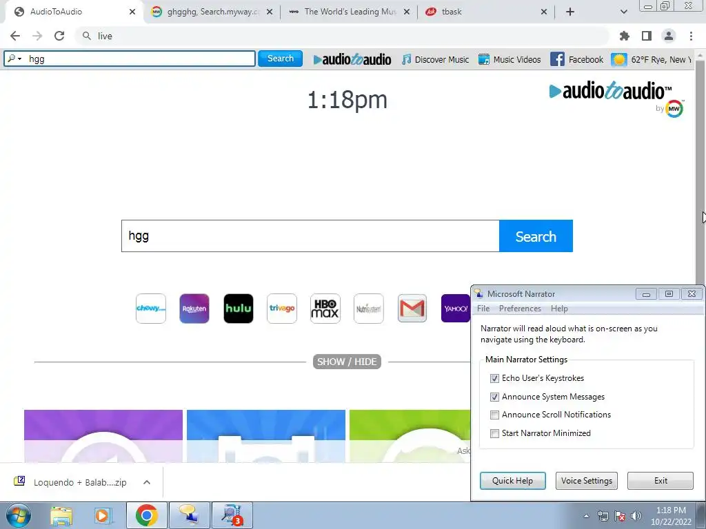The width and height of the screenshot is (706, 529).
Task: Click the Chrome address bar
Action: (342, 36)
